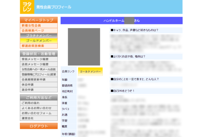Open 休会申請 page

[x=39, y=85]
